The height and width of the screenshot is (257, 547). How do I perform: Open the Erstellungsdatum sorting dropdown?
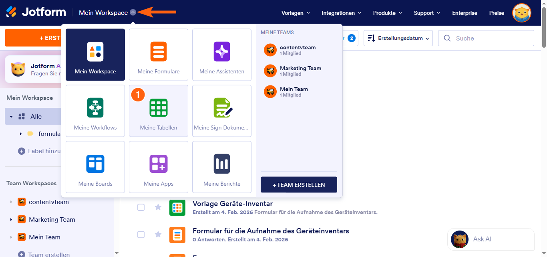point(398,38)
